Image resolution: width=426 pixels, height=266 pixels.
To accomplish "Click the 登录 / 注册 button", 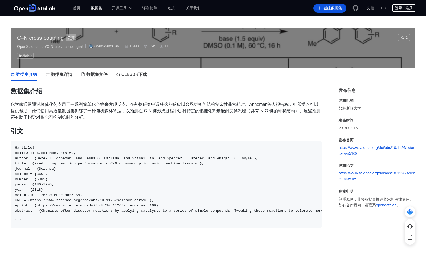I will click(x=404, y=8).
